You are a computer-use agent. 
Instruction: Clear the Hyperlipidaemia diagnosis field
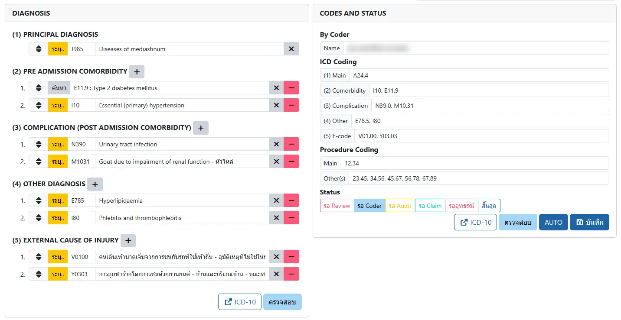click(276, 200)
